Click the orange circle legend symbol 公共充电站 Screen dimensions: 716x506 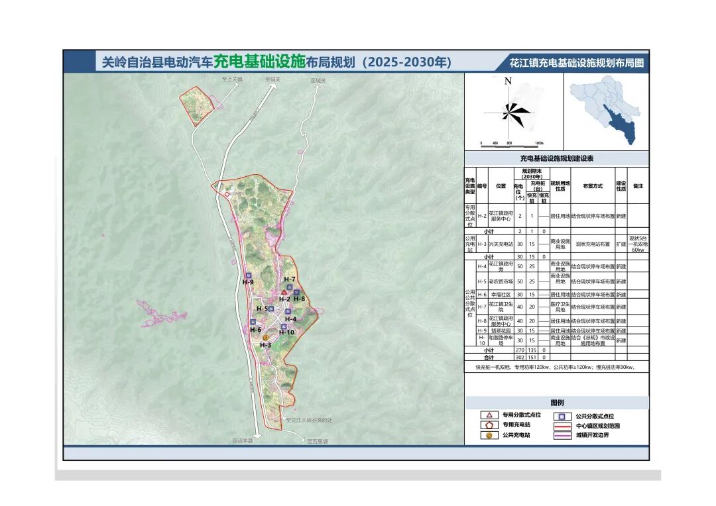(489, 435)
